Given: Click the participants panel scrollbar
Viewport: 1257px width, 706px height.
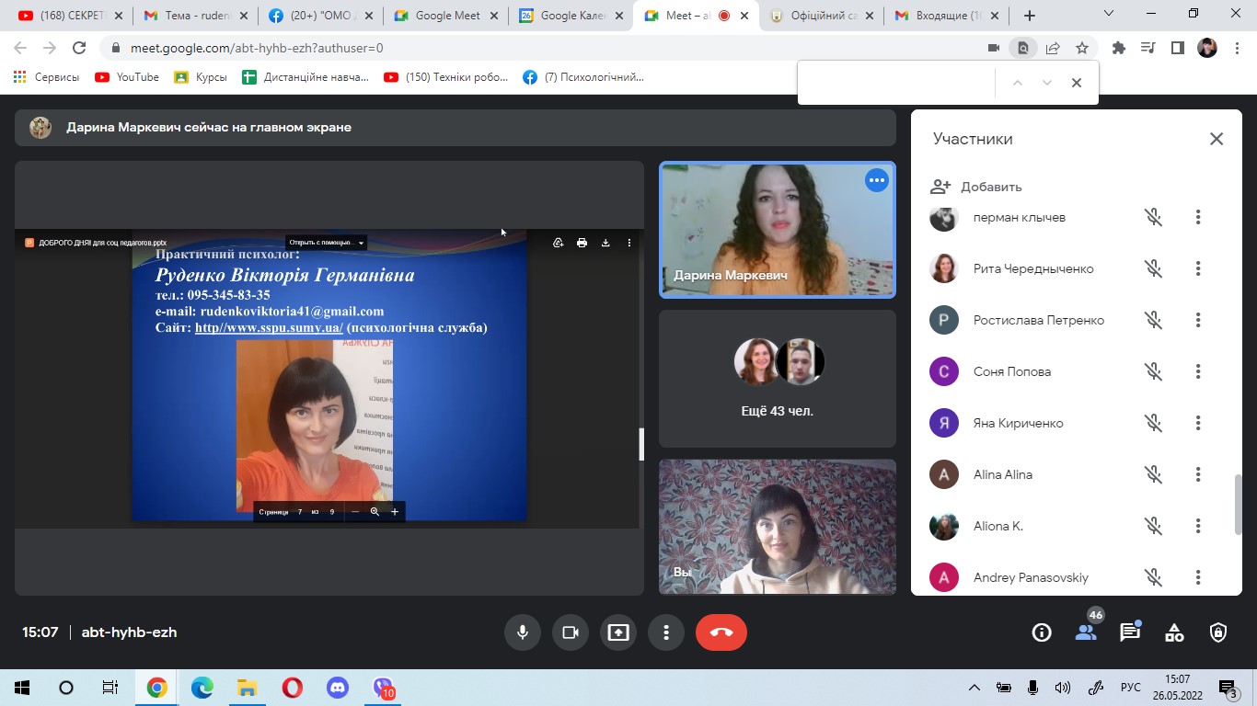Looking at the screenshot, I should tap(1239, 504).
